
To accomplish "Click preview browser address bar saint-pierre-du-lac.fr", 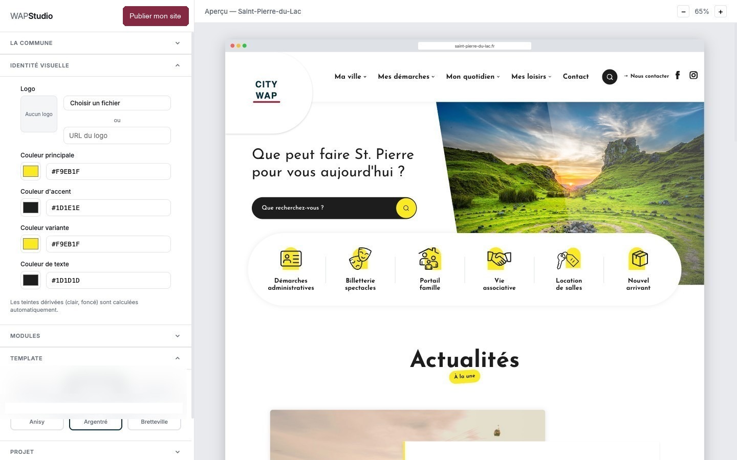I will 474,46.
